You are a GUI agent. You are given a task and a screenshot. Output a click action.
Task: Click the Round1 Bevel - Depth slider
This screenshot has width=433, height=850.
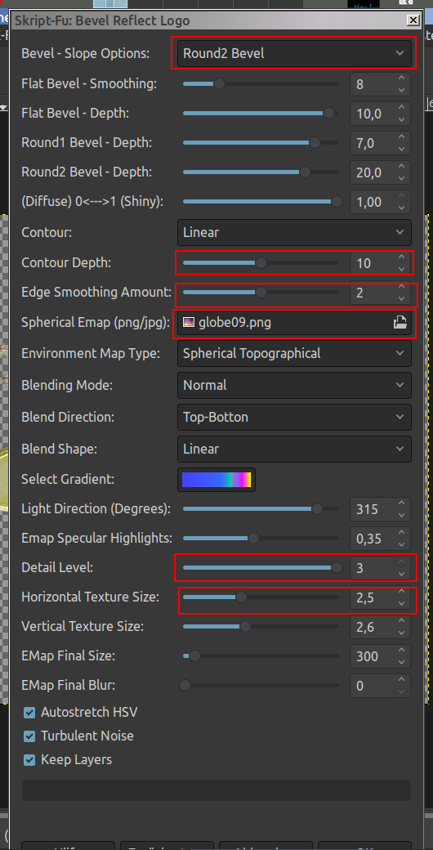(261, 142)
